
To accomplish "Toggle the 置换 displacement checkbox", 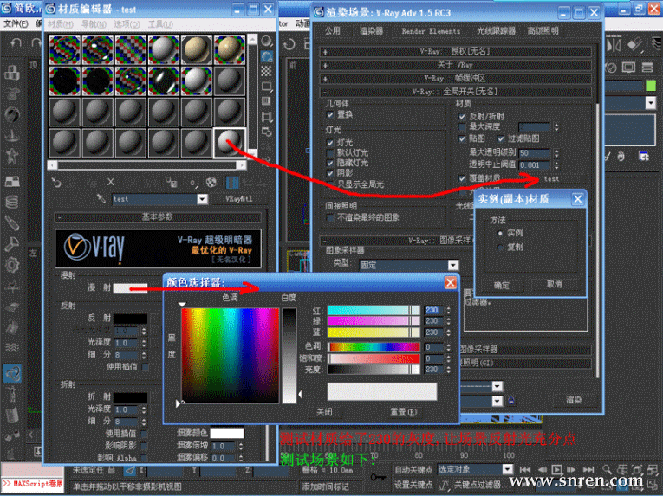I will coord(330,114).
